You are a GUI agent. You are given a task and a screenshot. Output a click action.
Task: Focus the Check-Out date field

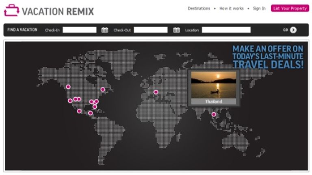click(151, 30)
